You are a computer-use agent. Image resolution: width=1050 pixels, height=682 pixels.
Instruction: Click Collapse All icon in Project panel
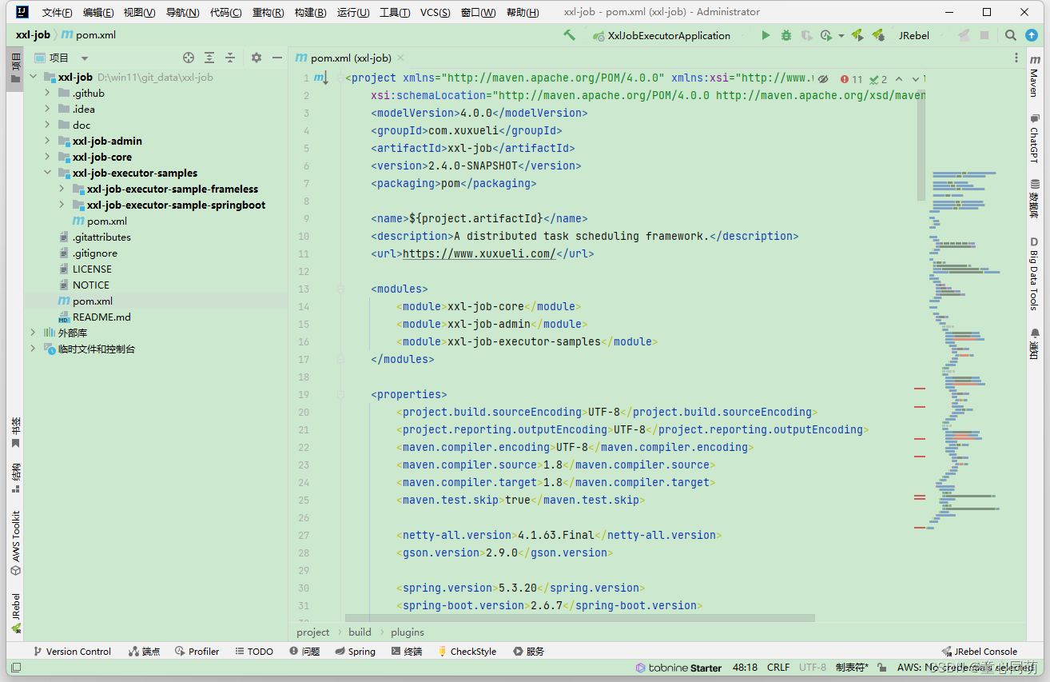point(230,58)
